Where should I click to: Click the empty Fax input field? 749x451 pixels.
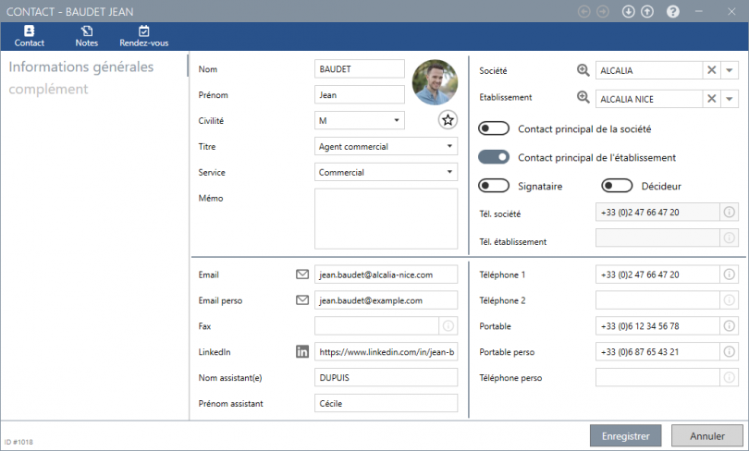[376, 325]
